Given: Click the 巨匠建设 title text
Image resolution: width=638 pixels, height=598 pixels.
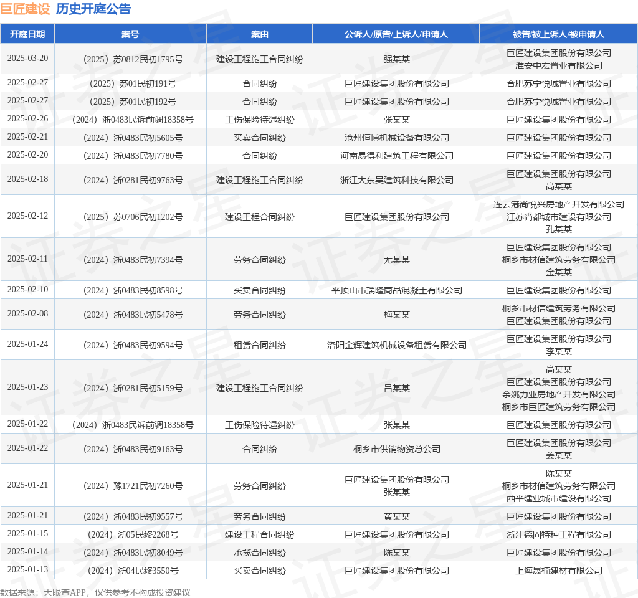Looking at the screenshot, I should pyautogui.click(x=25, y=9).
